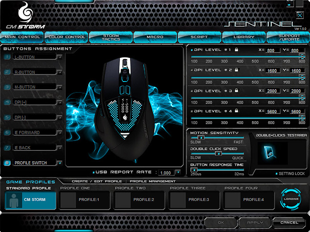Image resolution: width=310 pixels, height=232 pixels.
Task: Select DPI Level 4 indicator
Action: click(192, 111)
